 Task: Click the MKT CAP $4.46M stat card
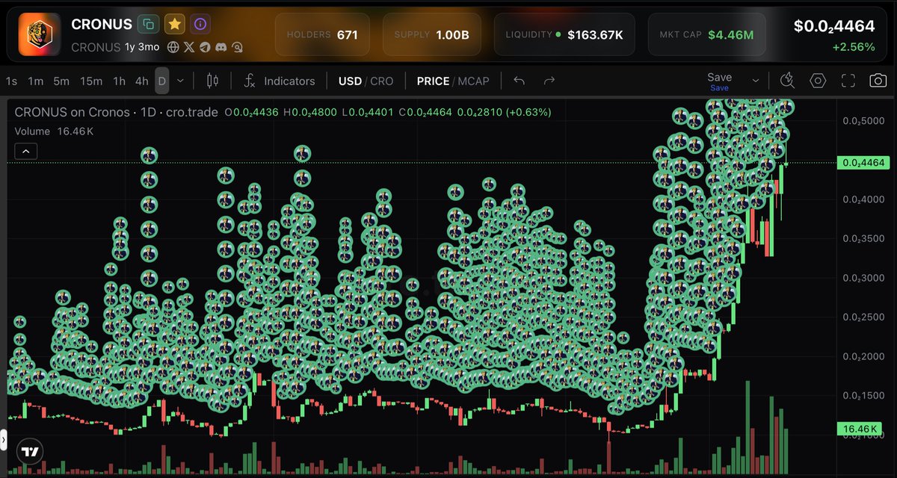click(x=706, y=35)
